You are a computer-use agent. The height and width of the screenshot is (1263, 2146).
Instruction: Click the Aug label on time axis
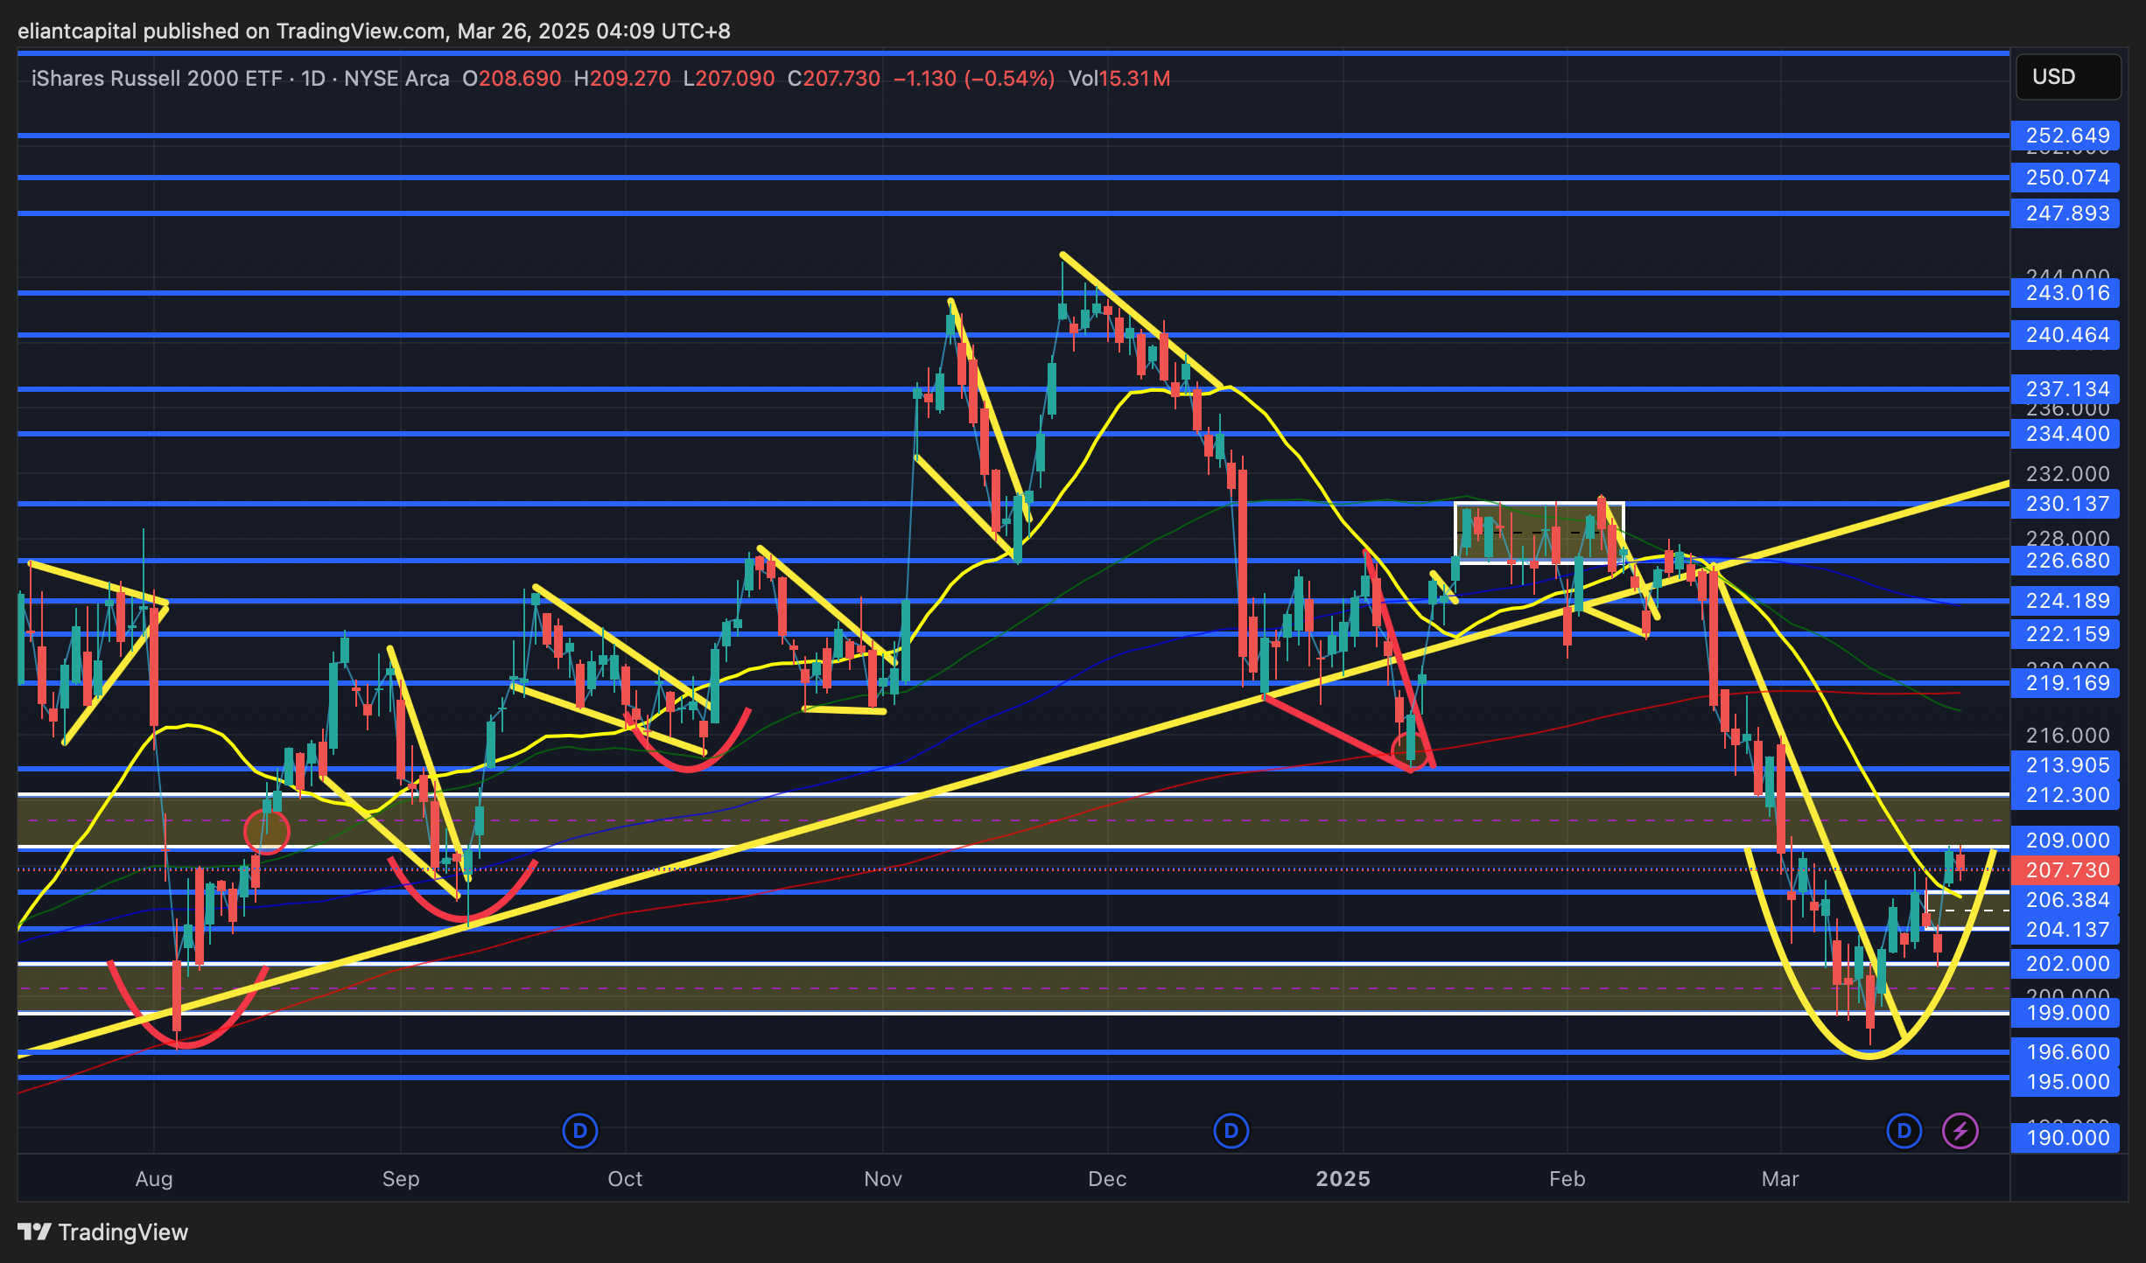click(x=154, y=1179)
